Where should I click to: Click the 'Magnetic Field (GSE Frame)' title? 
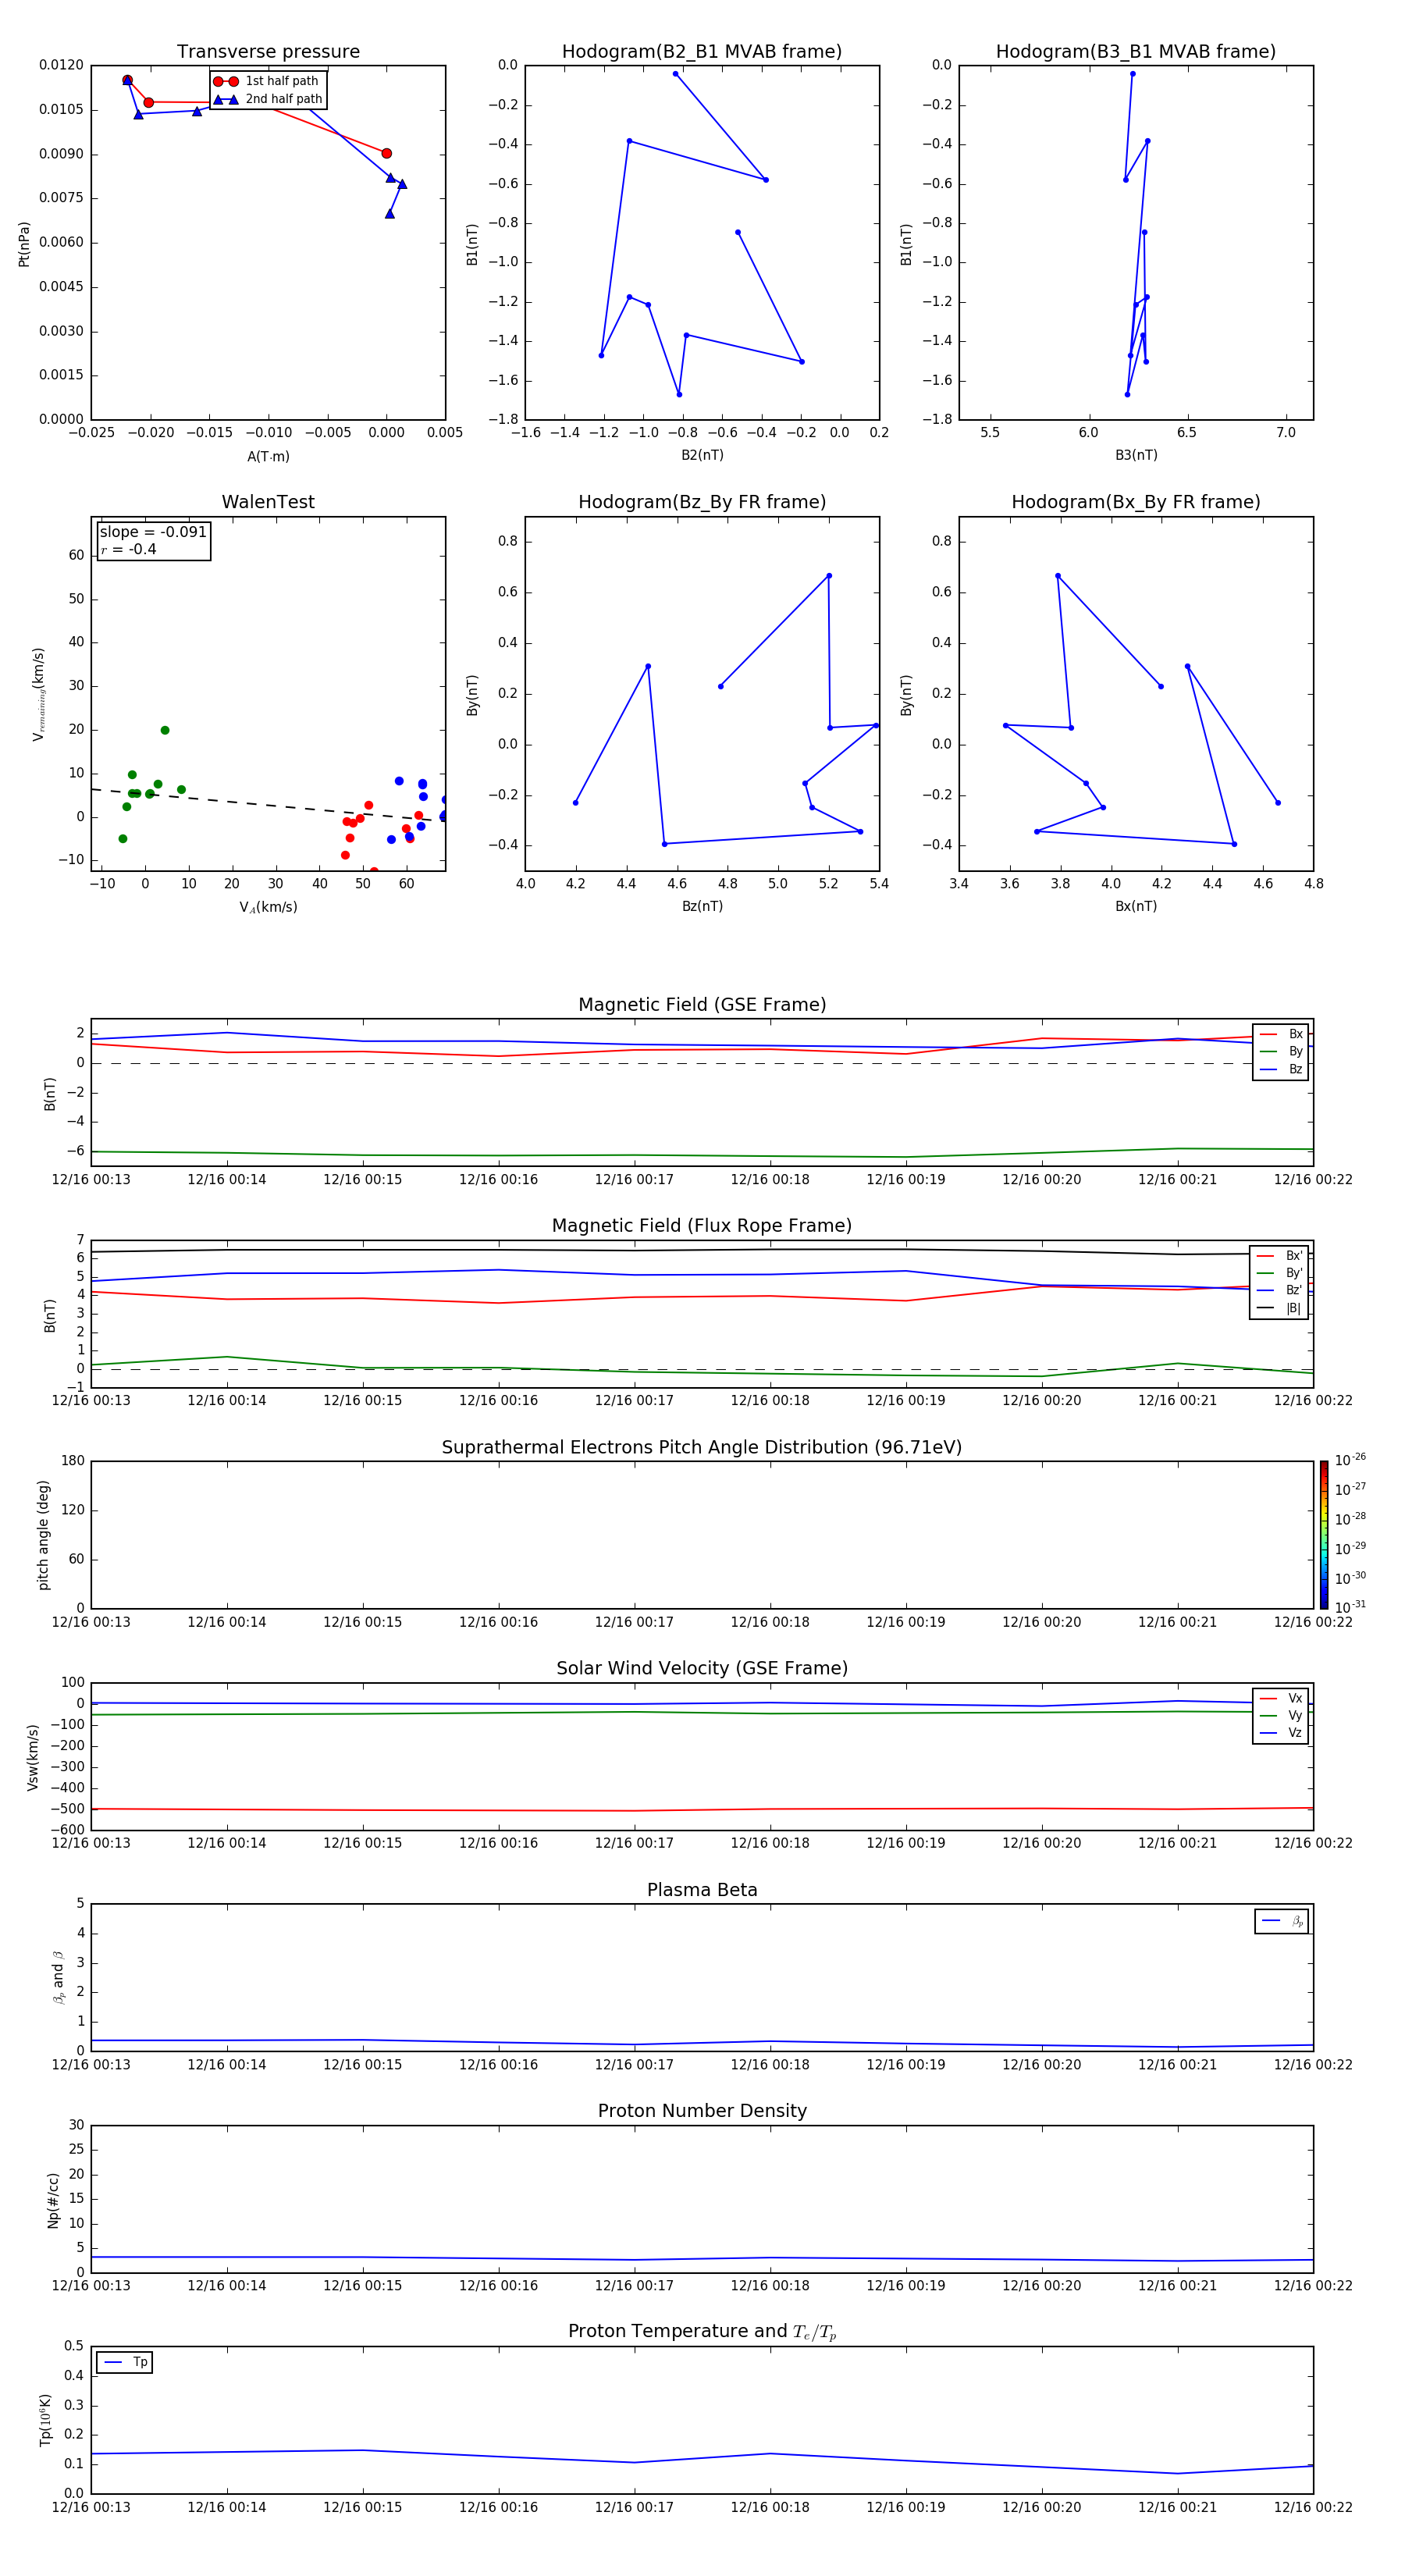click(702, 1005)
